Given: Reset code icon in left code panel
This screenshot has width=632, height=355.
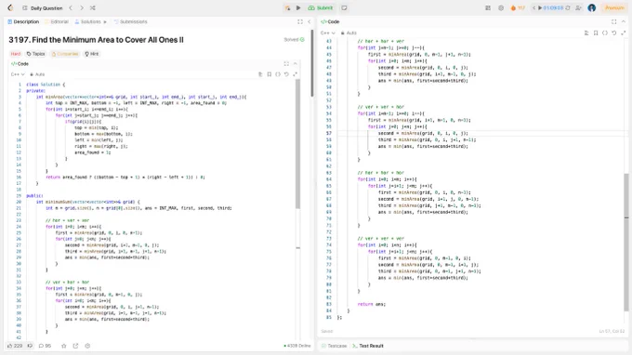Looking at the screenshot, I should point(286,74).
